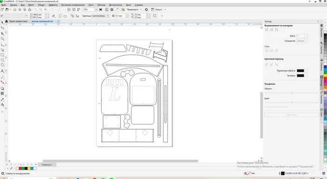327x179 pixels.
Task: Toggle show grid button
Action: tap(112, 10)
